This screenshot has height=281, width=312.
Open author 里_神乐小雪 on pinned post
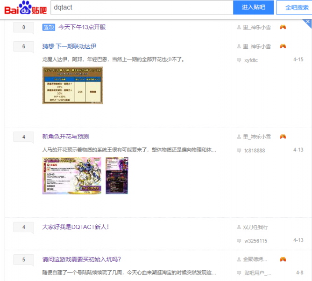pyautogui.click(x=257, y=27)
